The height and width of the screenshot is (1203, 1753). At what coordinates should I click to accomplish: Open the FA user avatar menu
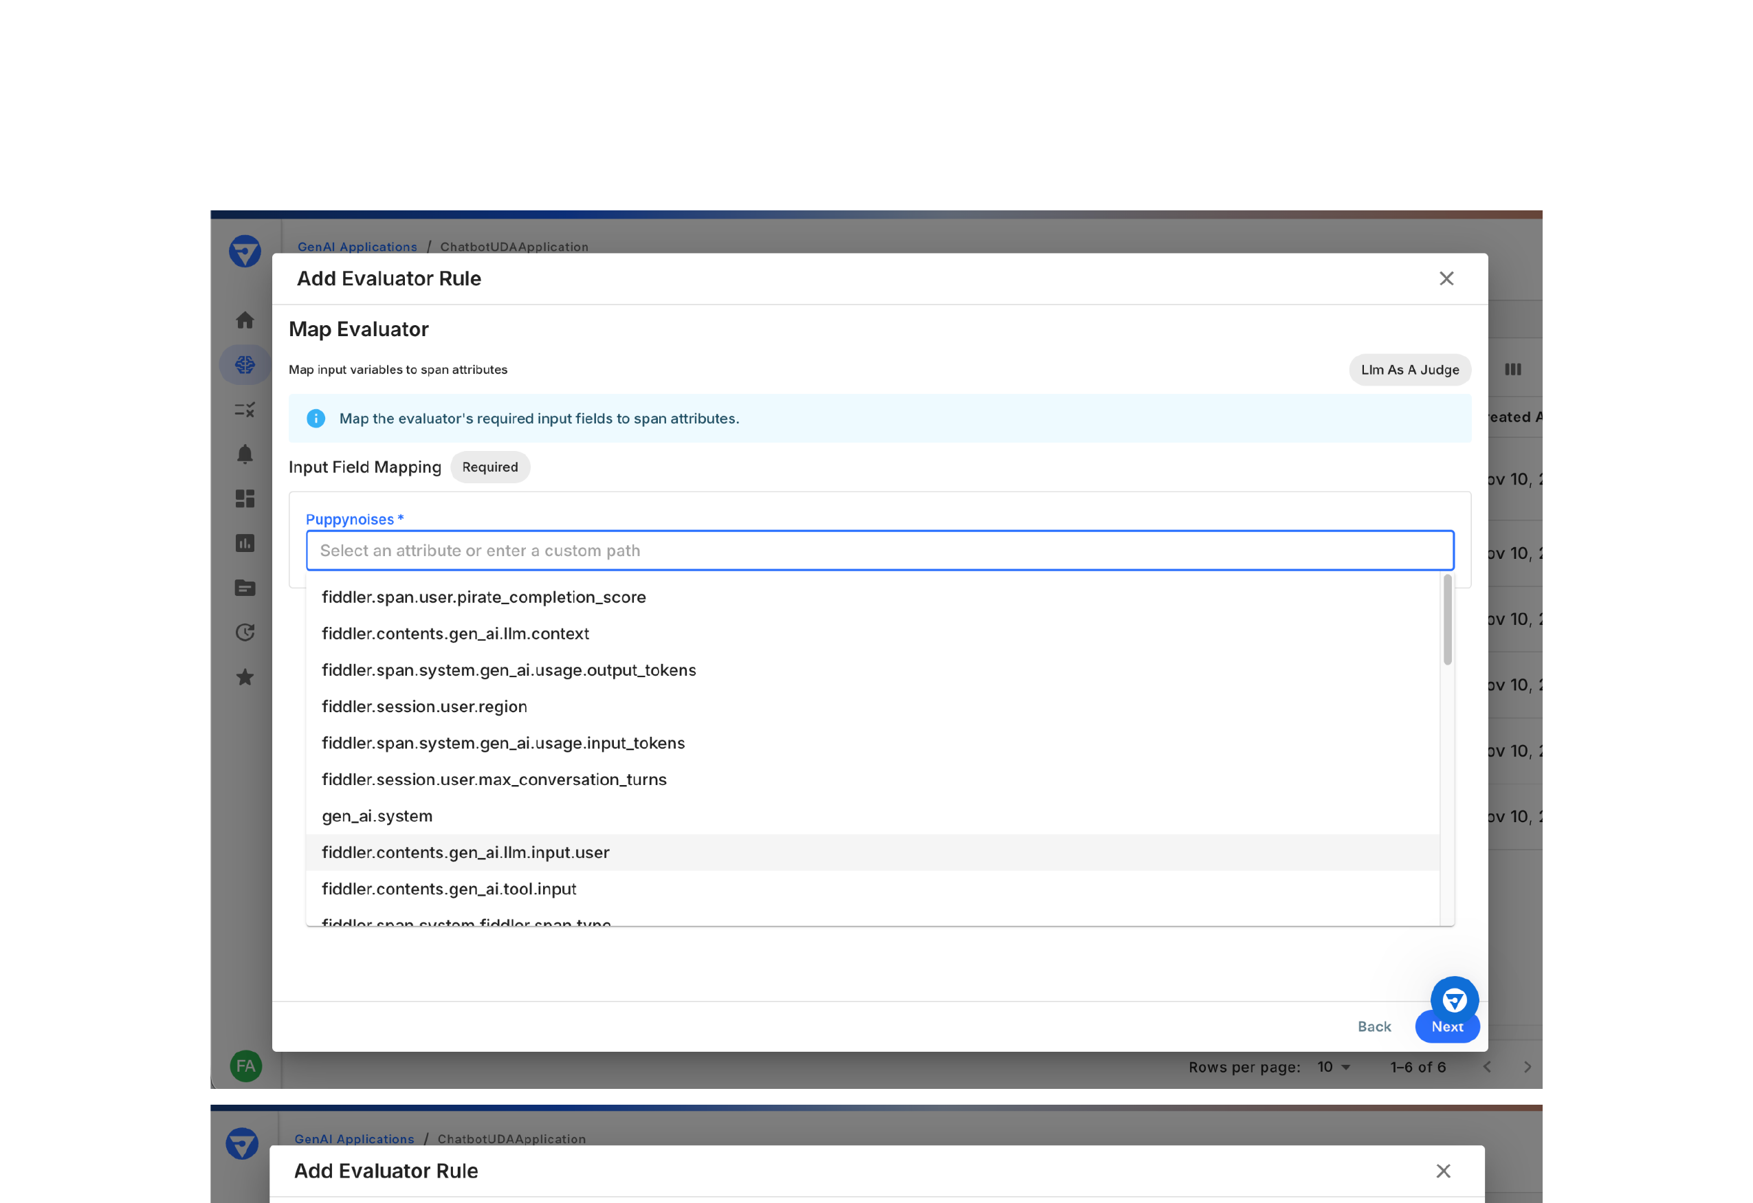click(x=245, y=1066)
